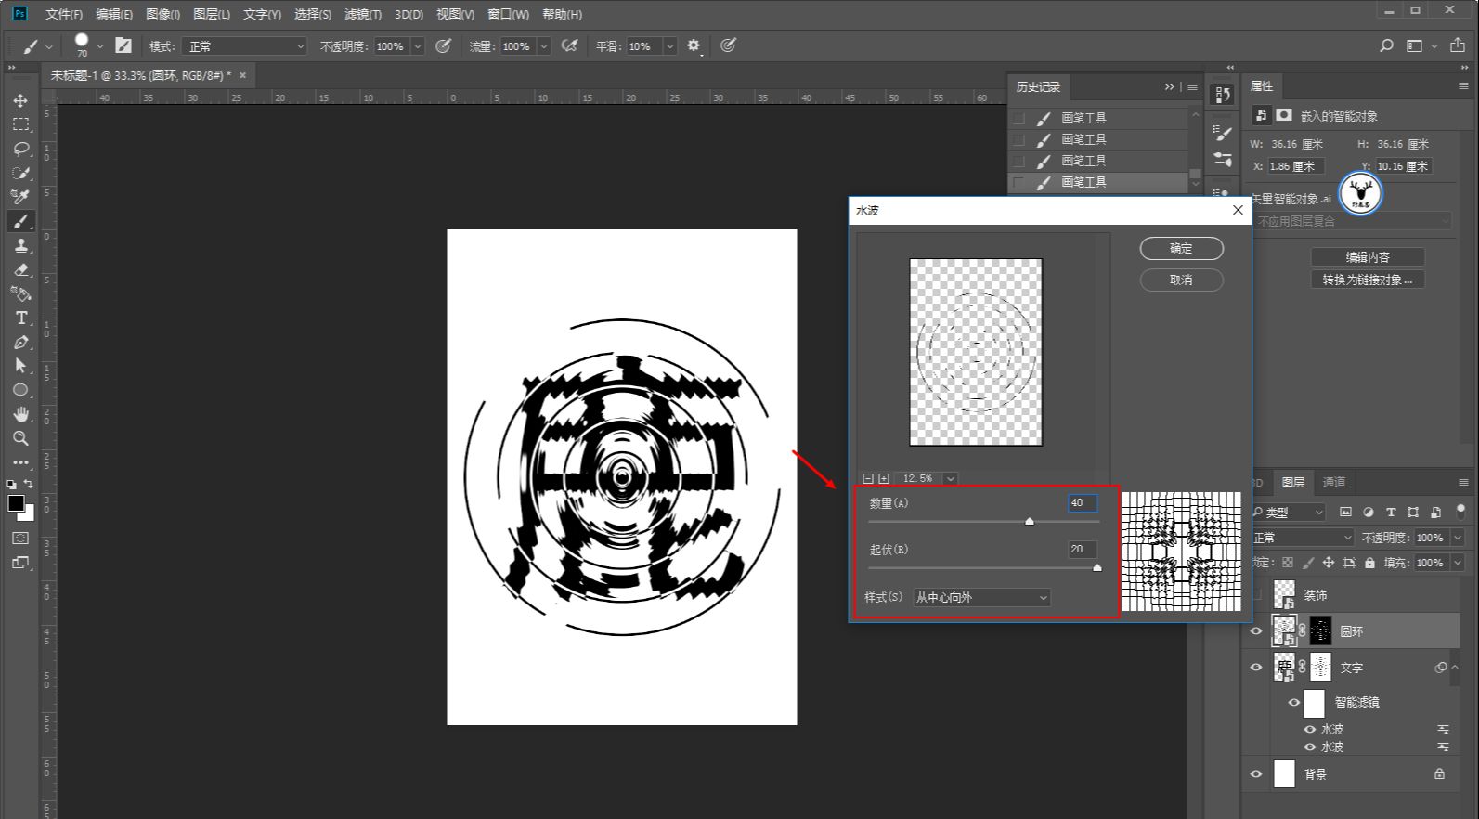Toggle visibility of 智能滤镜

click(x=1293, y=703)
